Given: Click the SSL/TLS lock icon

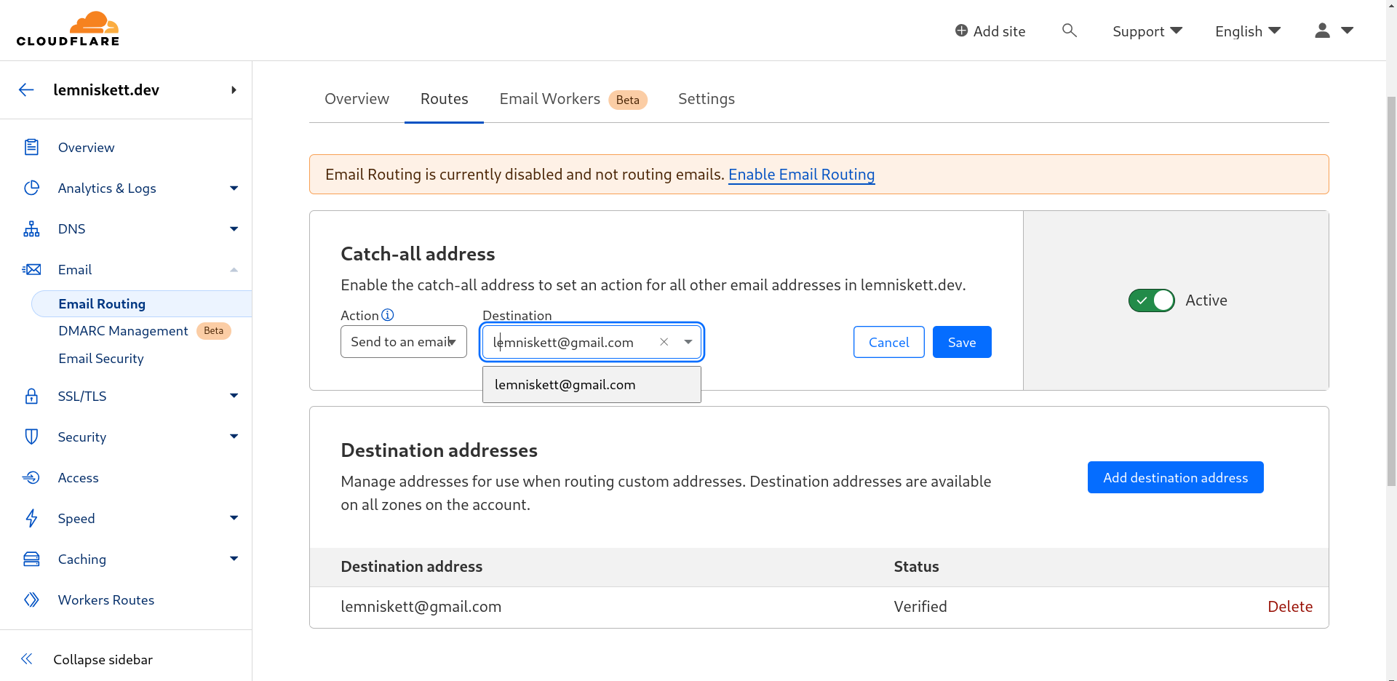Looking at the screenshot, I should coord(31,396).
